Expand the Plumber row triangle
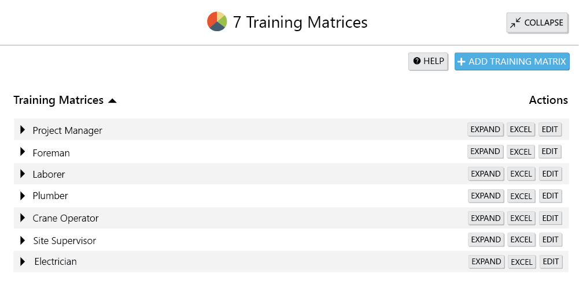This screenshot has height=281, width=579. coord(23,196)
